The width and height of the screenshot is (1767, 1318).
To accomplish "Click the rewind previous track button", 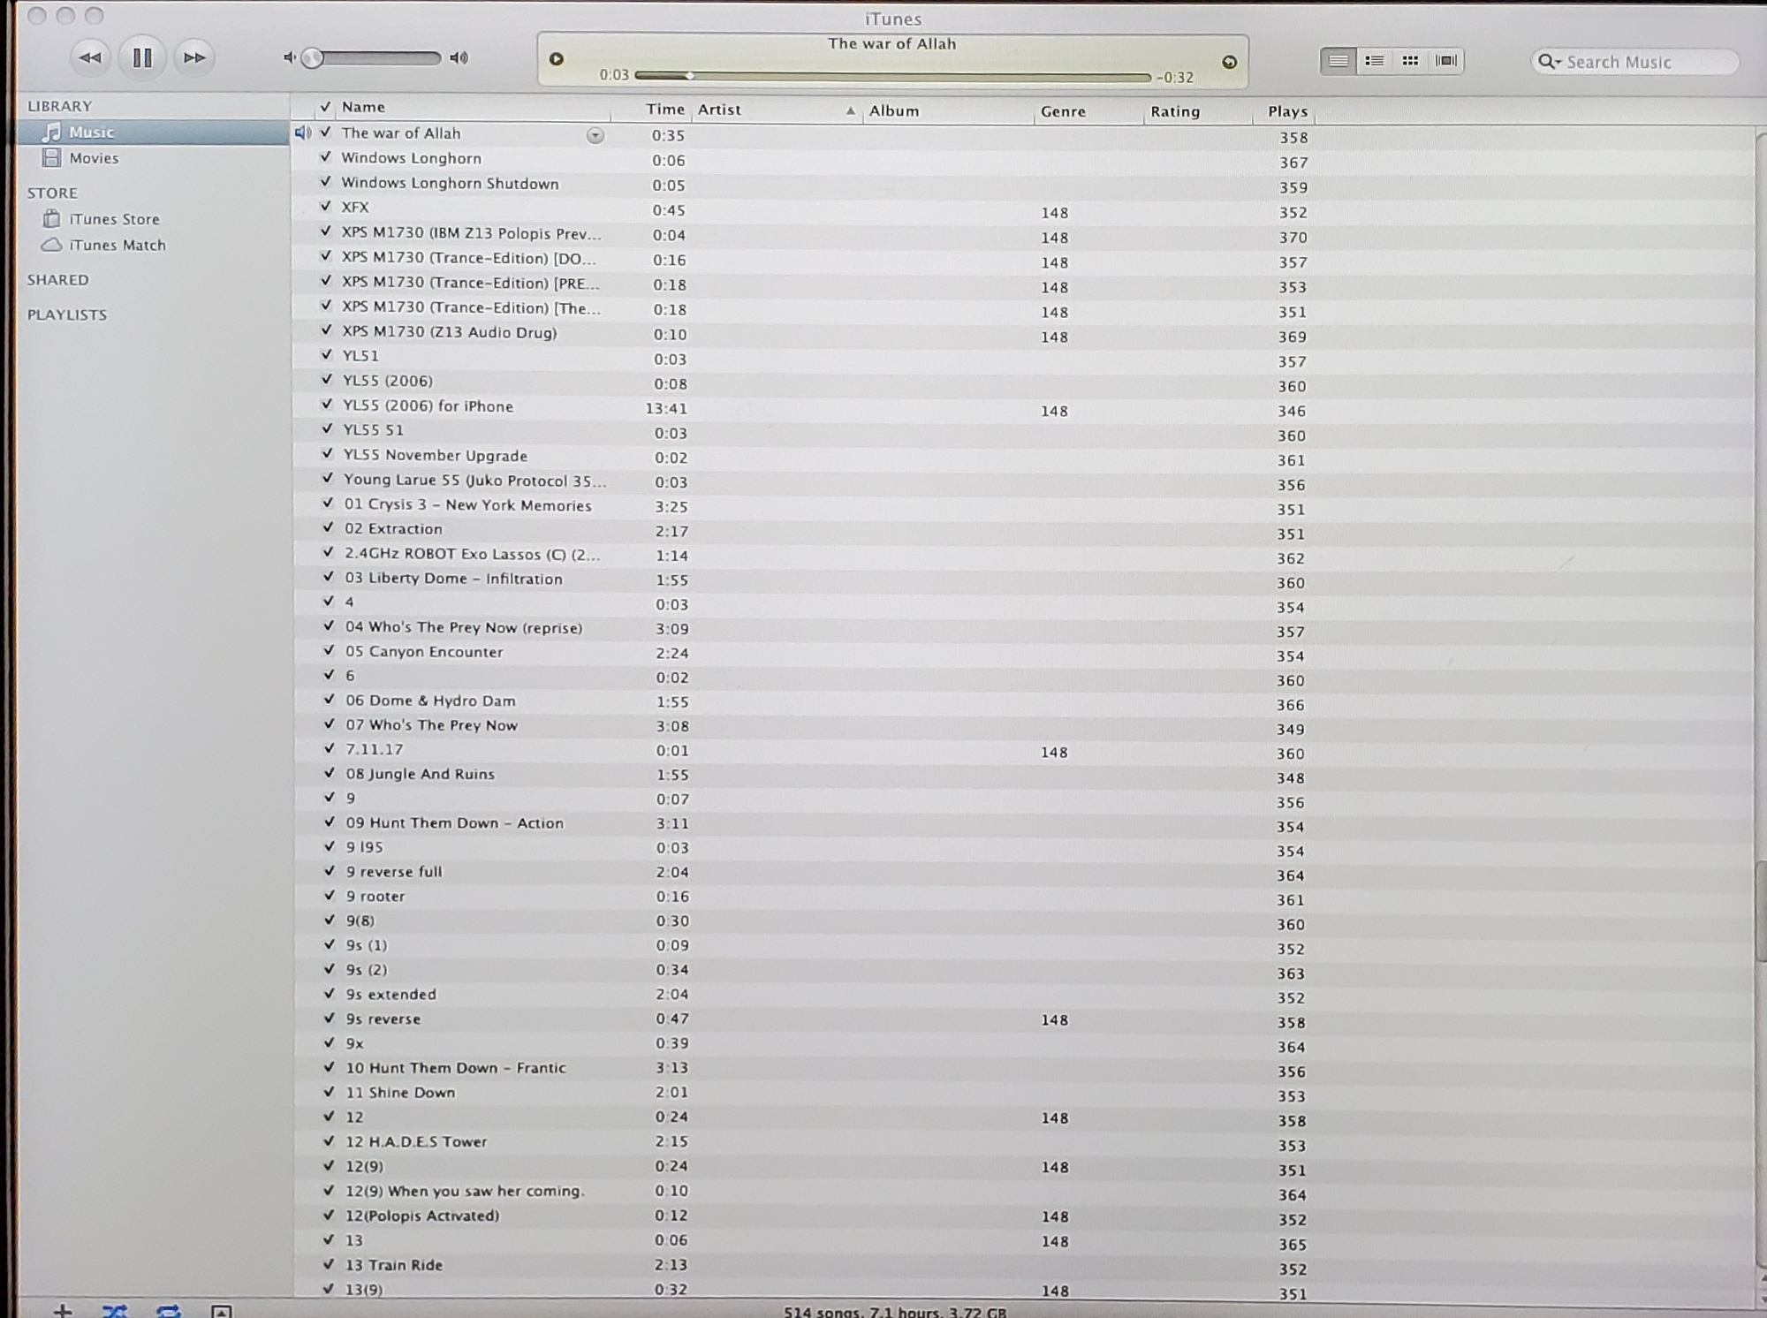I will point(90,58).
